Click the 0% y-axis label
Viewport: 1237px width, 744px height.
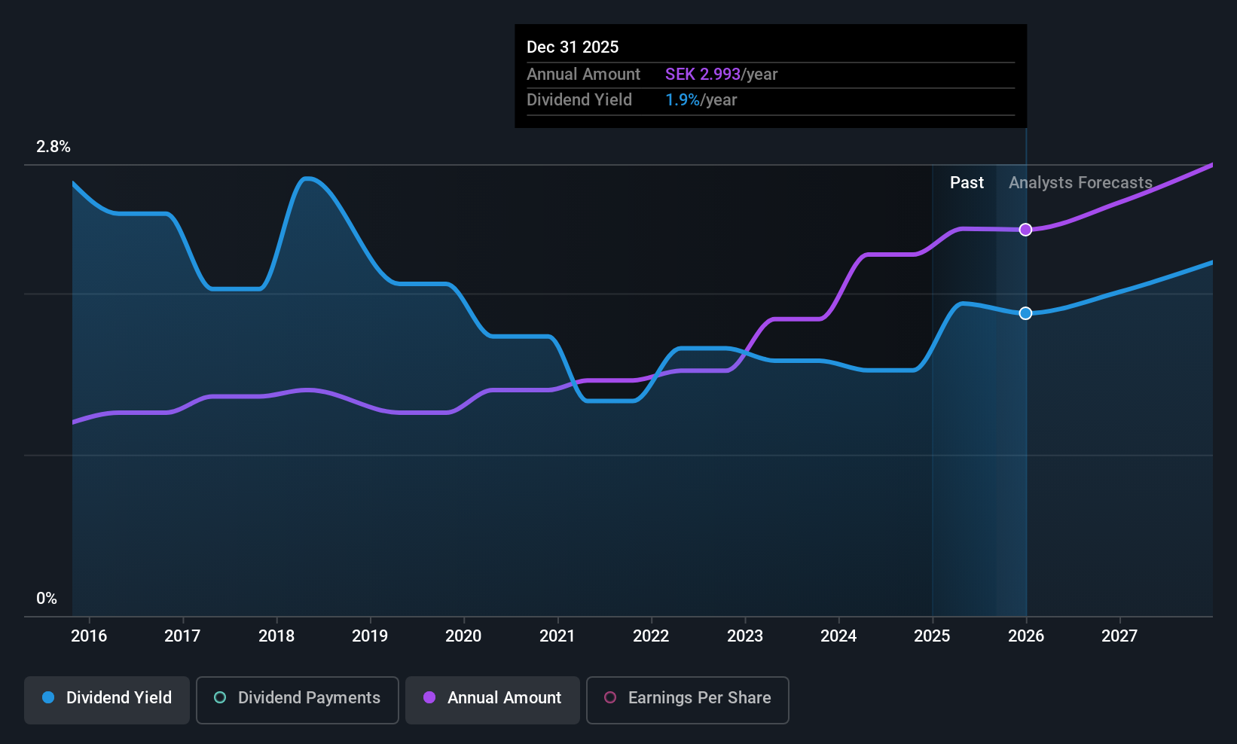coord(47,599)
